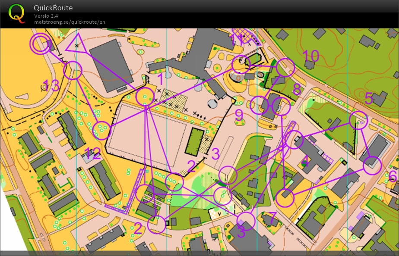Click the QuickRoute title text
The height and width of the screenshot is (256, 399).
pos(54,8)
